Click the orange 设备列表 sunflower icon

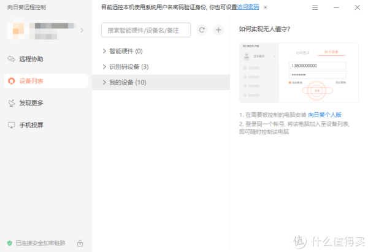pyautogui.click(x=11, y=81)
